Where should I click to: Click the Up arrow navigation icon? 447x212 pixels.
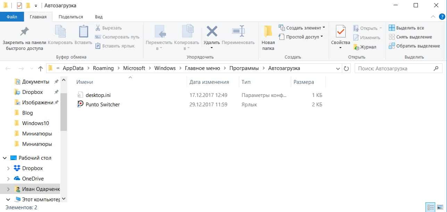click(x=40, y=69)
